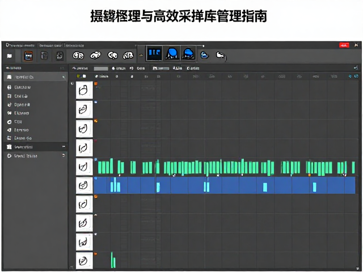Select the highlighted tab in the secondary toolbar
Screen dimensions: 363x272
click(x=161, y=68)
